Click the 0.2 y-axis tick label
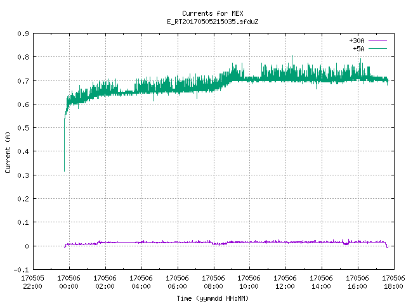This screenshot has height=304, width=406. point(23,199)
